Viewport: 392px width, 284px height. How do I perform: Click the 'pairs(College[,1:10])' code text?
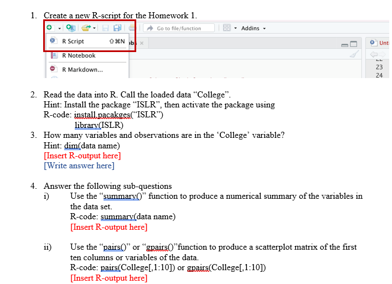pos(138,267)
